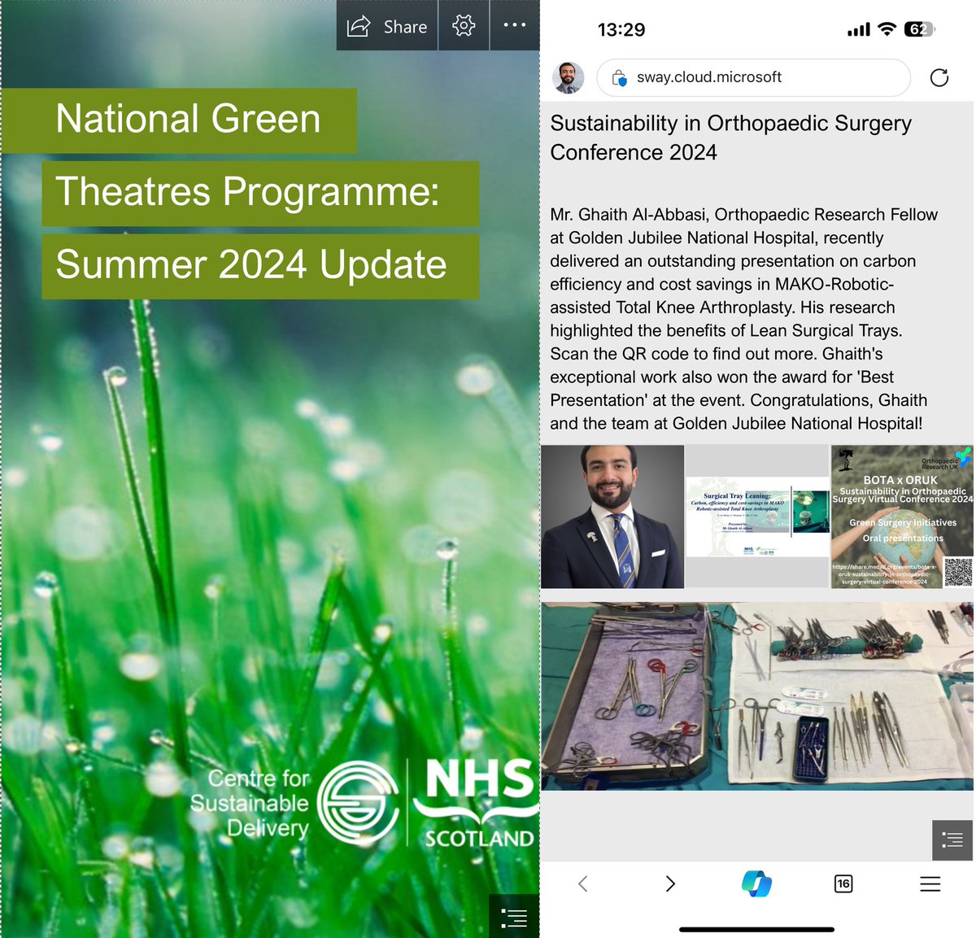
Task: Click the Centre for Sustainable Delivery logo
Action: click(x=294, y=803)
